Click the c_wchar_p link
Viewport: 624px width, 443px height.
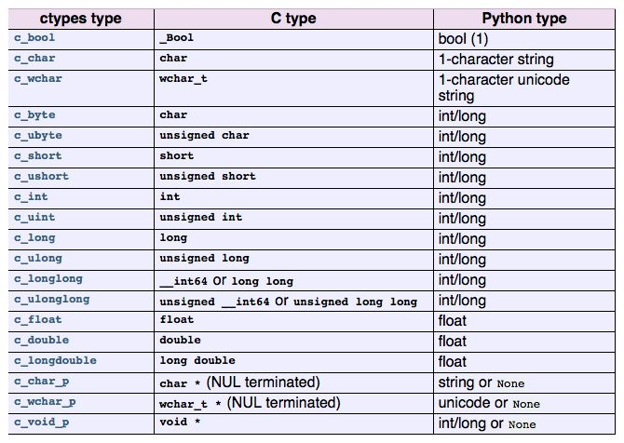tap(45, 402)
